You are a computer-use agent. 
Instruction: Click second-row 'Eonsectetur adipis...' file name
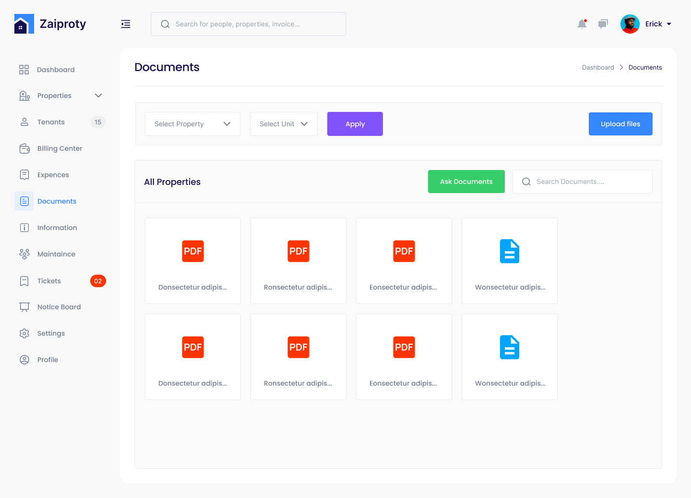[x=403, y=383]
